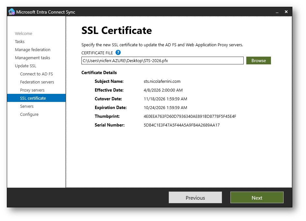
Task: Select Tasks in the left navigation
Action: (20, 42)
